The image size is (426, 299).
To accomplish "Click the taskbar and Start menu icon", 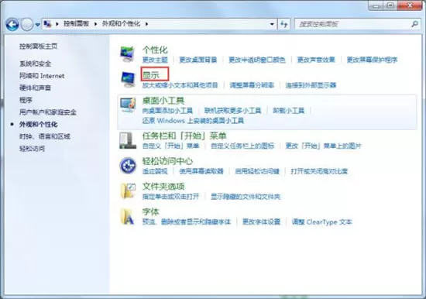I will pos(128,140).
